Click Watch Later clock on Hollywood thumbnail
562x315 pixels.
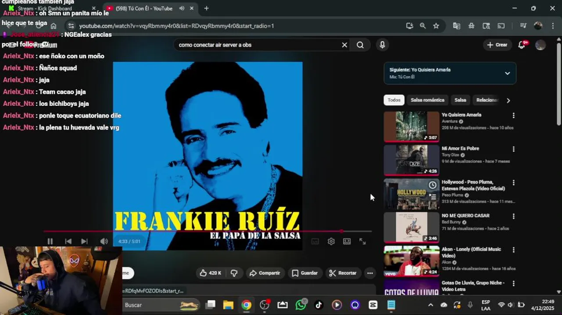point(433,185)
